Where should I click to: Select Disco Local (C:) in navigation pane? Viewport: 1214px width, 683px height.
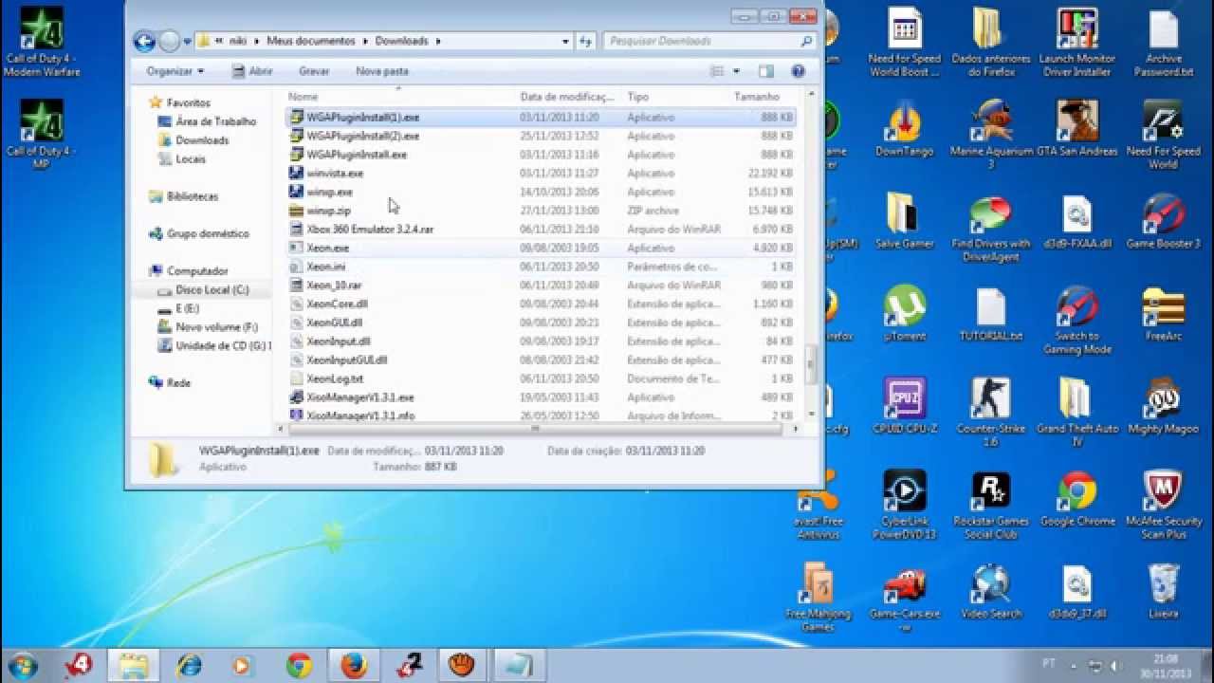203,289
